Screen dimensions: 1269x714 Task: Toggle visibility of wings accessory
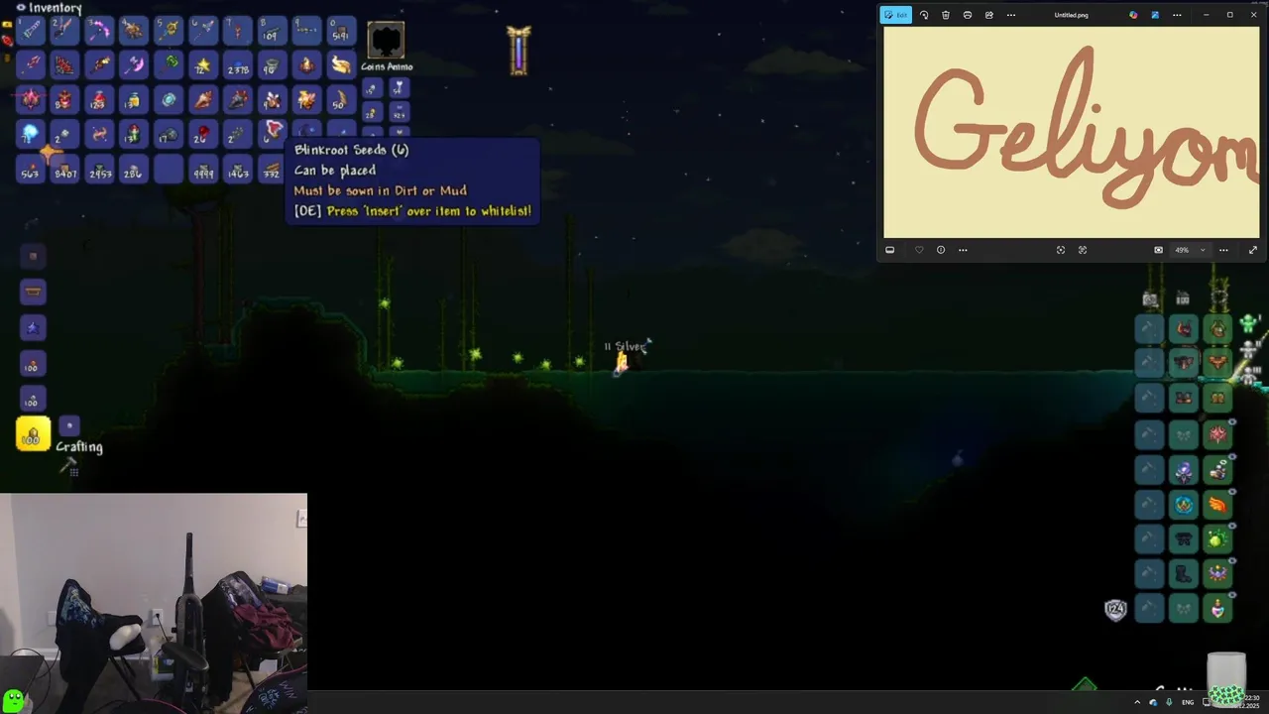[1232, 493]
